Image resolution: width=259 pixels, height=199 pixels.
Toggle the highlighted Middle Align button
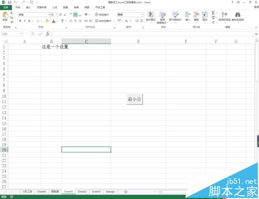tap(76, 15)
